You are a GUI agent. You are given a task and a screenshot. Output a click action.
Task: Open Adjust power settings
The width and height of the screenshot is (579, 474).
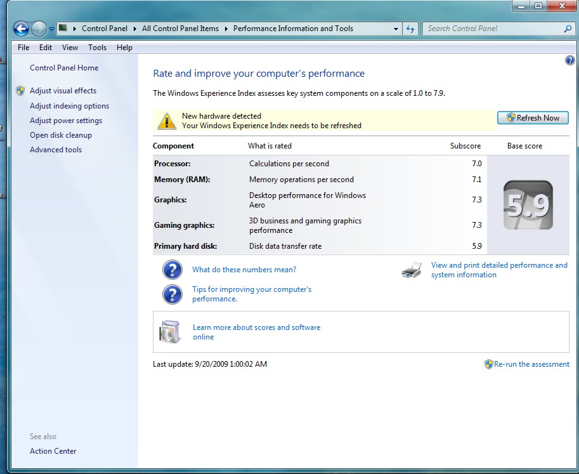point(66,121)
